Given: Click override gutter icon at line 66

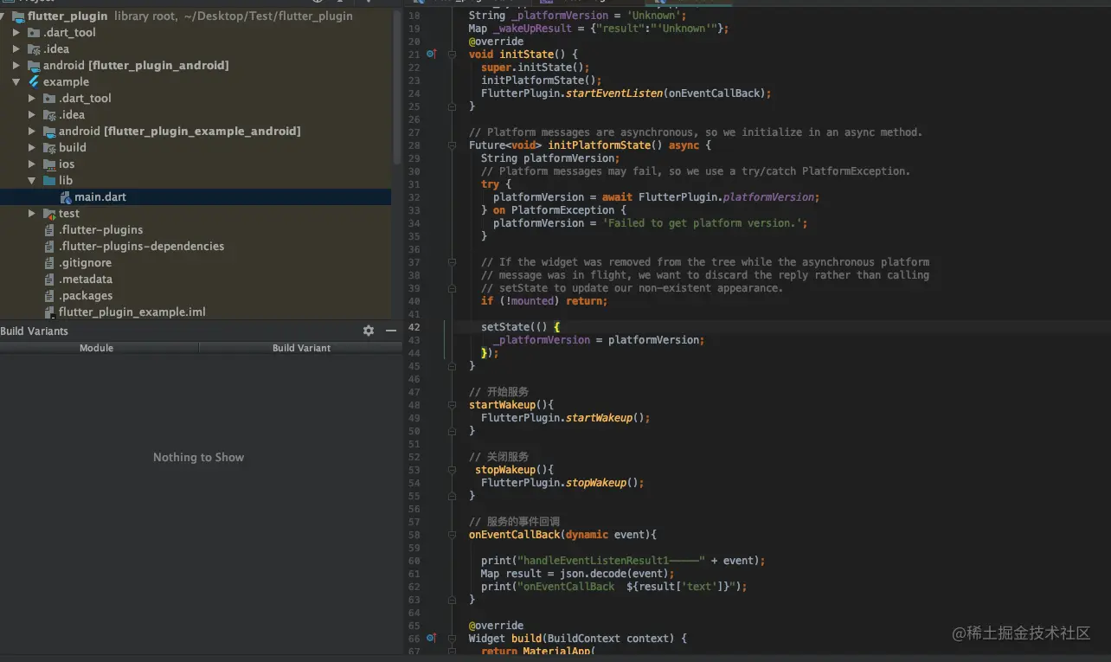Looking at the screenshot, I should click(x=432, y=639).
